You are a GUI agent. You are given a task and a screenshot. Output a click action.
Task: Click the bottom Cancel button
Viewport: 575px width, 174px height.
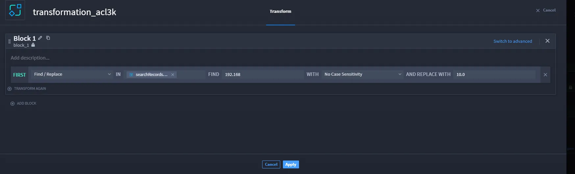271,164
